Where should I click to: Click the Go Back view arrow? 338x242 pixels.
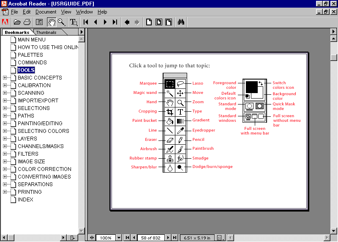click(x=127, y=22)
